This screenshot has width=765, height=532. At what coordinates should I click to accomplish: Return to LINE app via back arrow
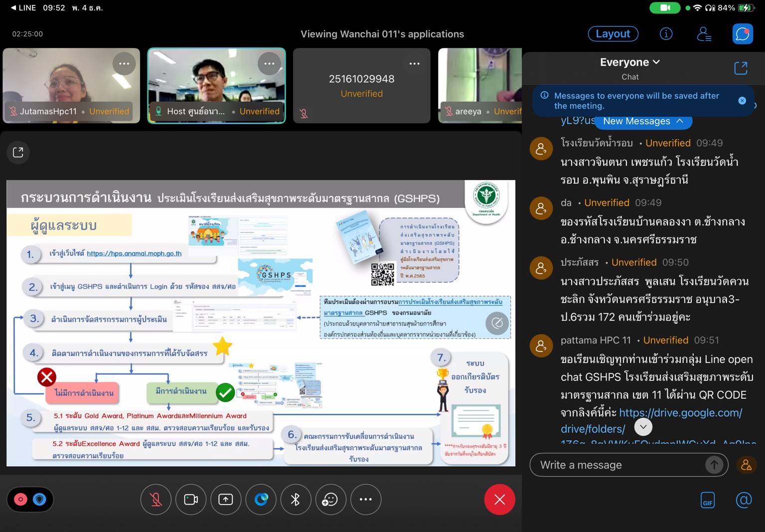point(23,8)
